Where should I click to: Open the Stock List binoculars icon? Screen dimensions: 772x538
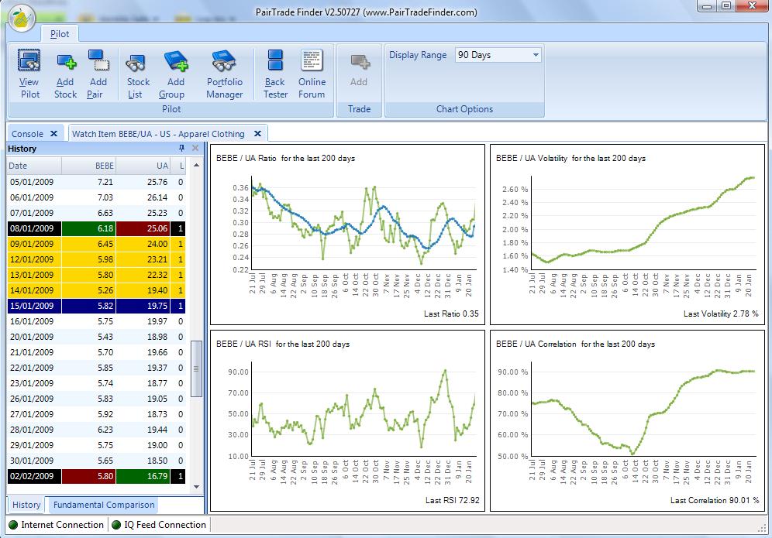pos(136,63)
